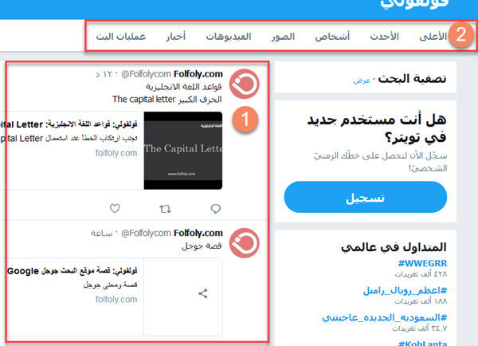
Task: Open the #اعظم_رويال_رامبل trending hashtag
Action: point(406,290)
